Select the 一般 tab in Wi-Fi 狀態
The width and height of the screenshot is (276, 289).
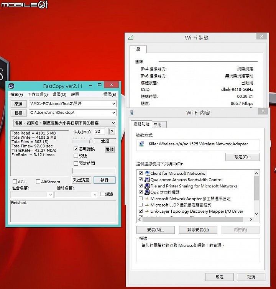(138, 49)
